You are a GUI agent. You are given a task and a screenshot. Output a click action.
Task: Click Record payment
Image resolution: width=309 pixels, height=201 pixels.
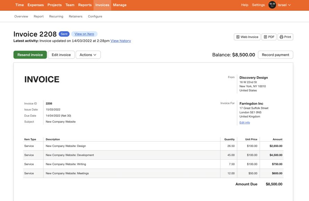click(x=275, y=54)
